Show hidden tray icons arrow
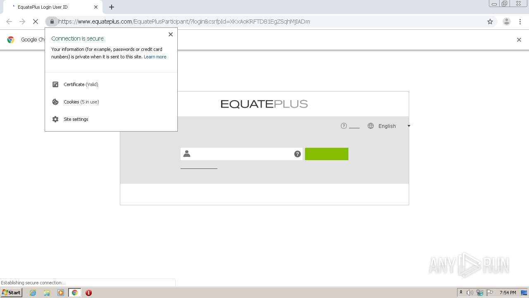This screenshot has width=529, height=298. pyautogui.click(x=461, y=293)
